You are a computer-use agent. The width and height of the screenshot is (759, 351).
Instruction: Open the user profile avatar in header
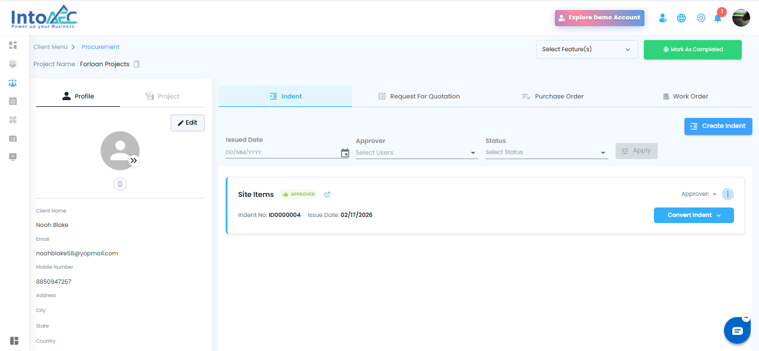[741, 18]
